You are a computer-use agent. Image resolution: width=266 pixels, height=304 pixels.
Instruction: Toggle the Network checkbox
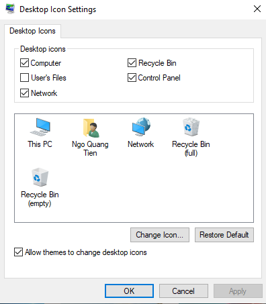pos(24,93)
